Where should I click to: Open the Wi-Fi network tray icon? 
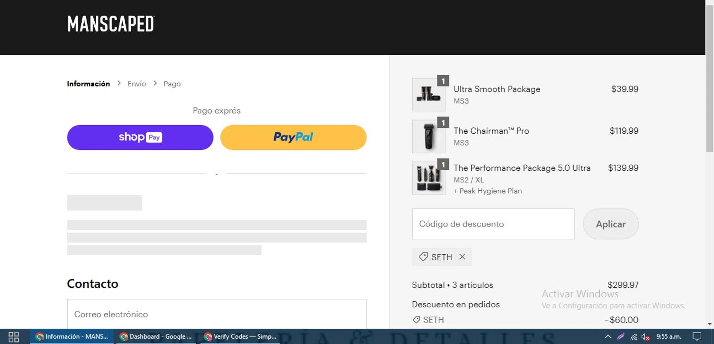634,336
